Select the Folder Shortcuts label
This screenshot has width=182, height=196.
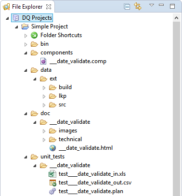point(61,35)
